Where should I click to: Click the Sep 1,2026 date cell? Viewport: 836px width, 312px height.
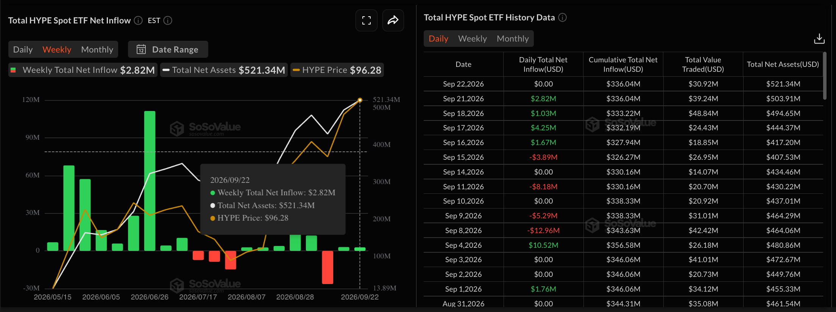463,289
